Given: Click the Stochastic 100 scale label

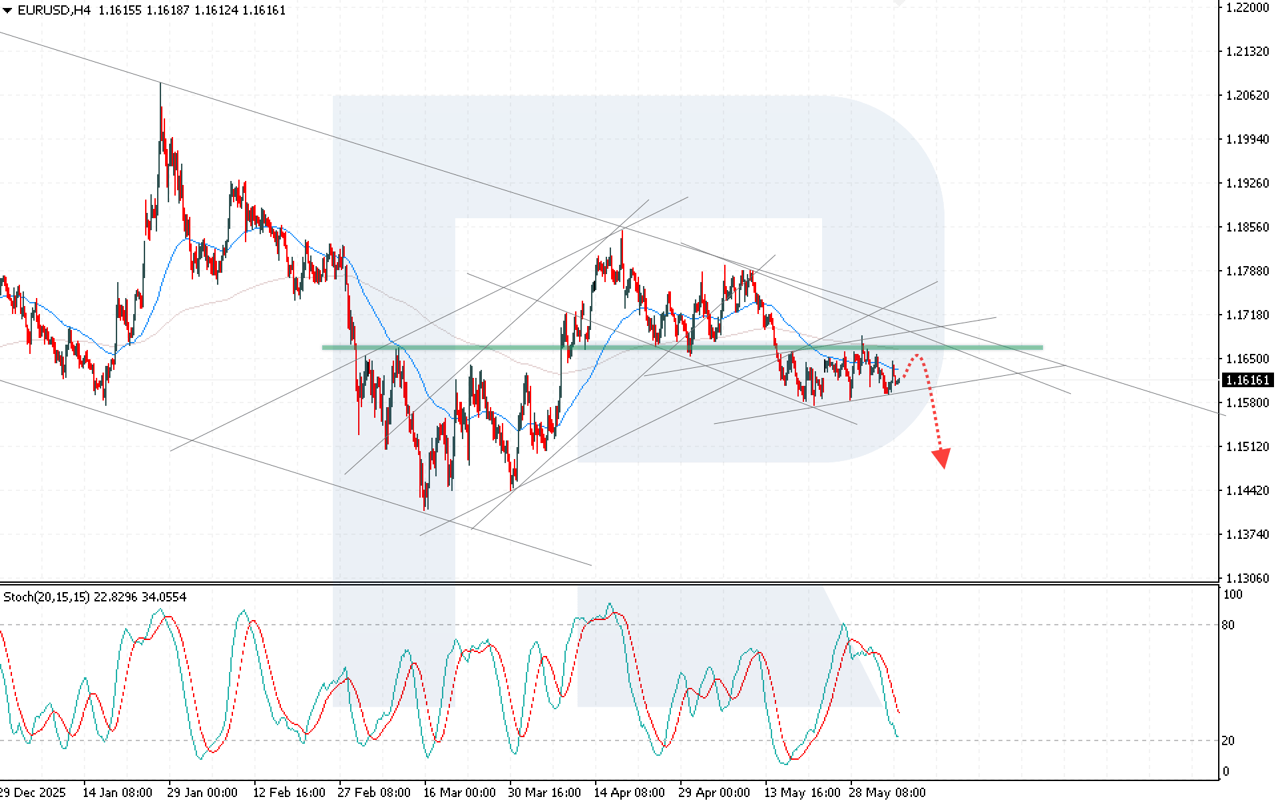Looking at the screenshot, I should pyautogui.click(x=1233, y=595).
